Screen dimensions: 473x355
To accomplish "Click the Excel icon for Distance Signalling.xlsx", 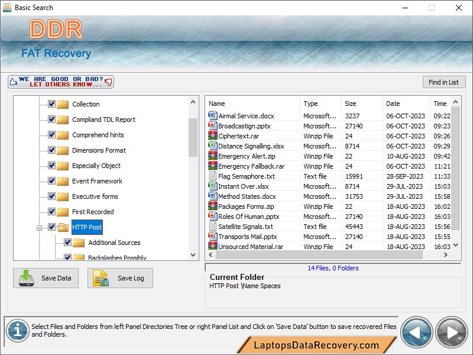I will (213, 146).
